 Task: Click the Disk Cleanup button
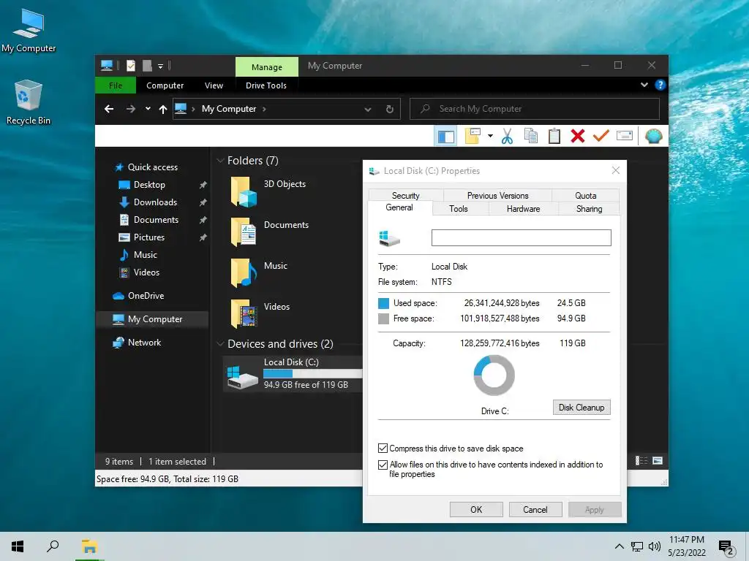click(x=581, y=408)
